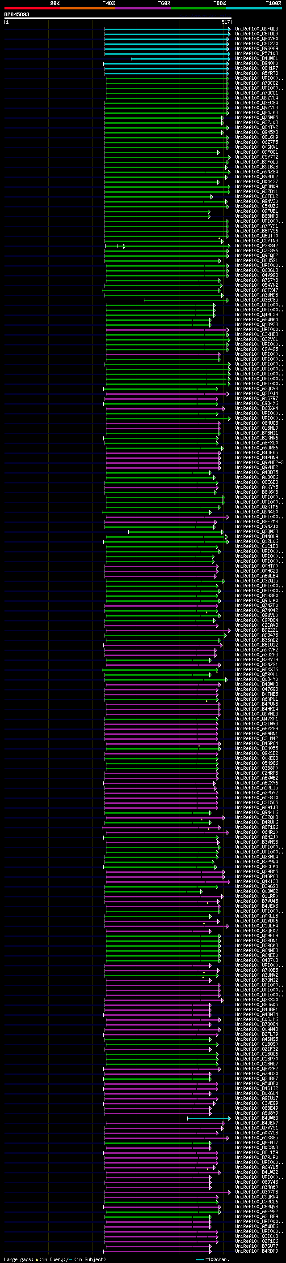
Task: Select the UniRef100_Q9FQC1 label
Action: click(257, 152)
